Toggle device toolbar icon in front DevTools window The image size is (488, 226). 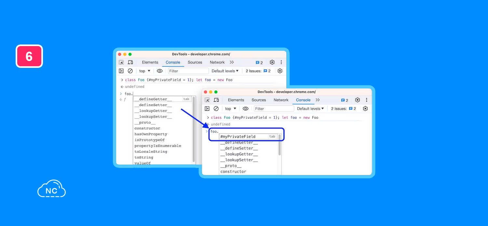point(216,100)
